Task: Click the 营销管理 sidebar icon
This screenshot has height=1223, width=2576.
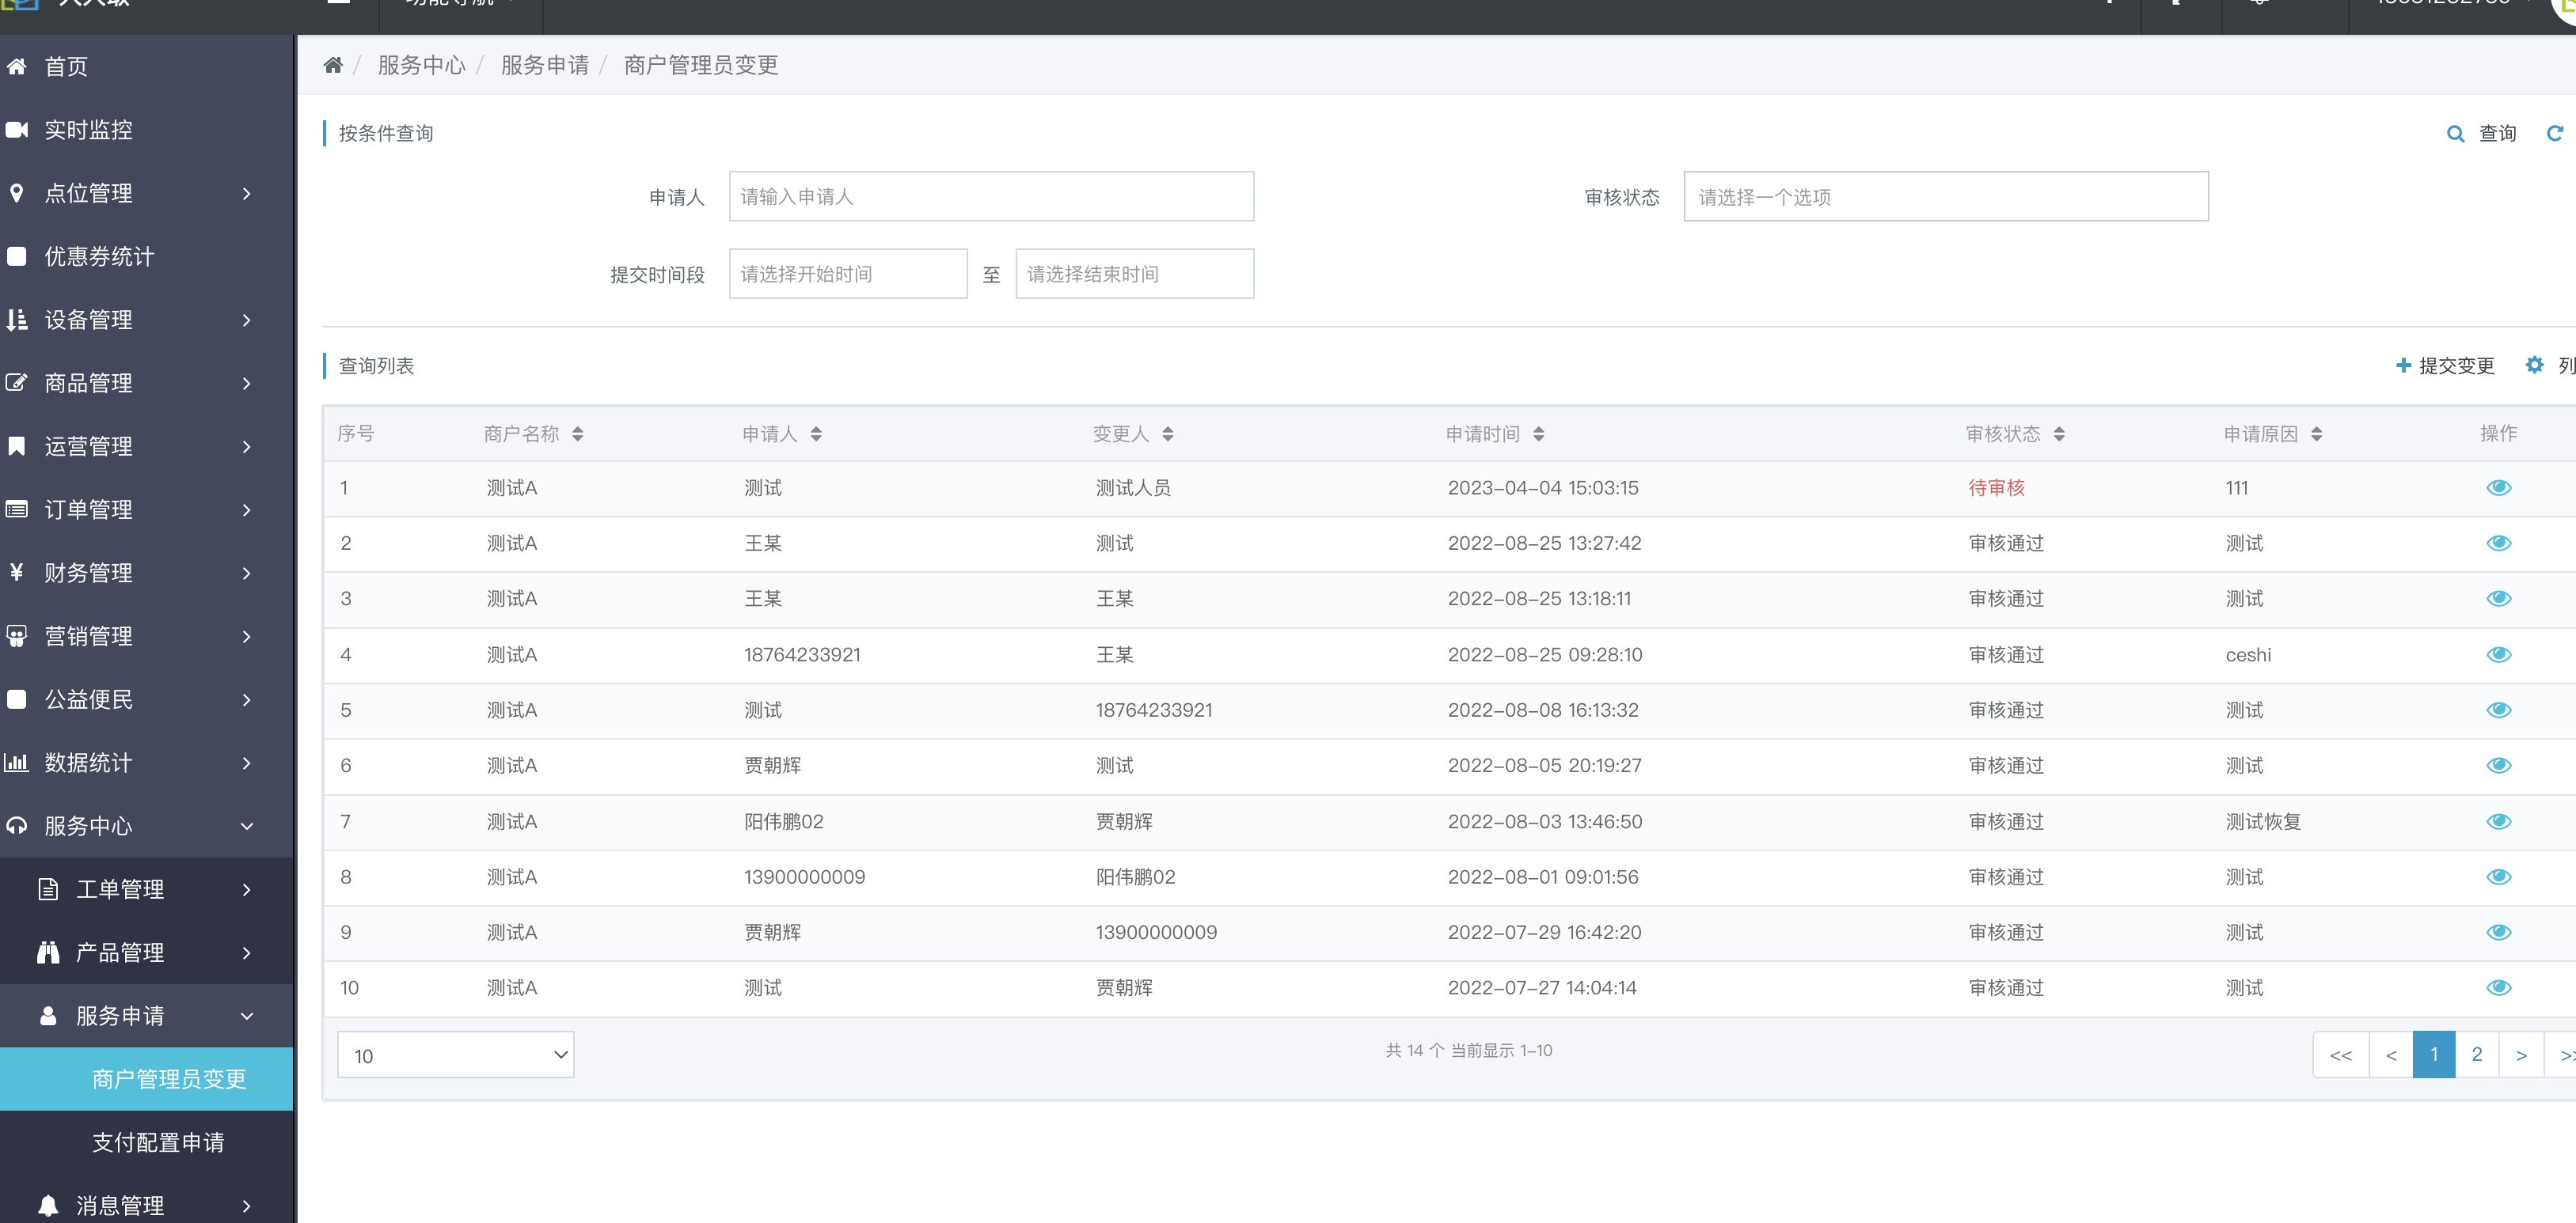Action: [17, 635]
